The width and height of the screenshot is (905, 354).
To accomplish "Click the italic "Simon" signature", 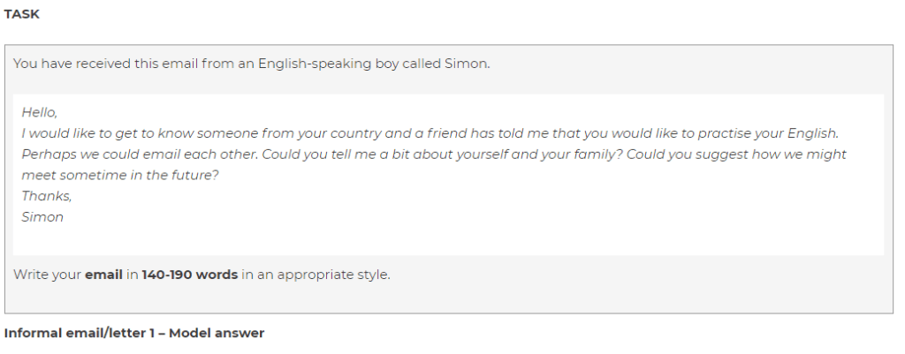I will [x=42, y=216].
